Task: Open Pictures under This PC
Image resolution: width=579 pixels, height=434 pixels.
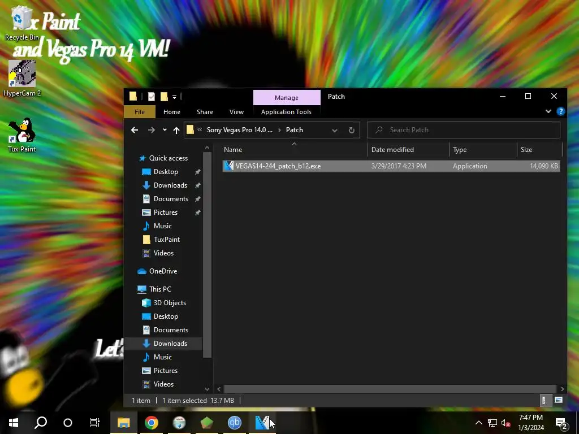Action: click(166, 371)
